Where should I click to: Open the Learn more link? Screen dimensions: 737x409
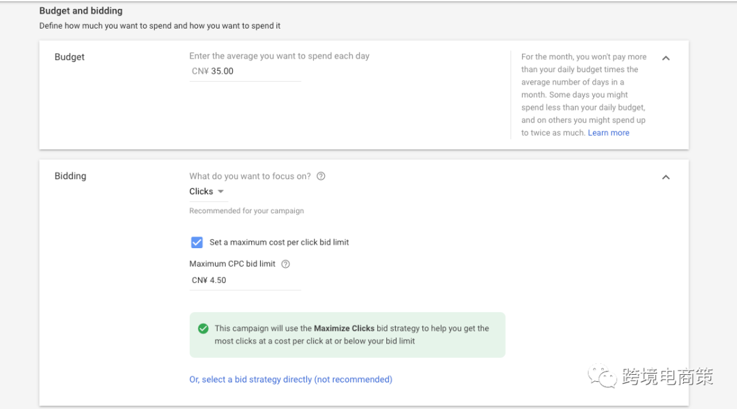coord(609,133)
